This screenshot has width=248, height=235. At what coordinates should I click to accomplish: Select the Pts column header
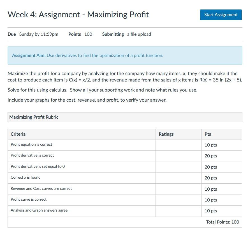[207, 134]
